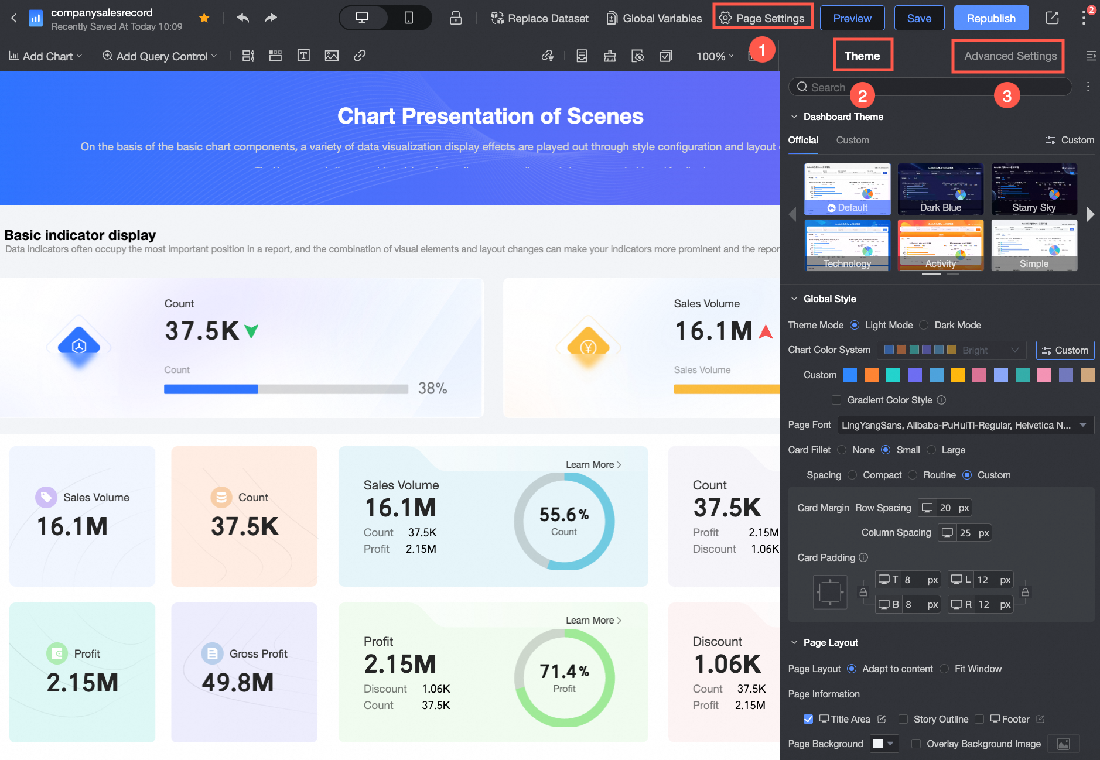
Task: Go back using the left arrow icon
Action: tap(14, 18)
